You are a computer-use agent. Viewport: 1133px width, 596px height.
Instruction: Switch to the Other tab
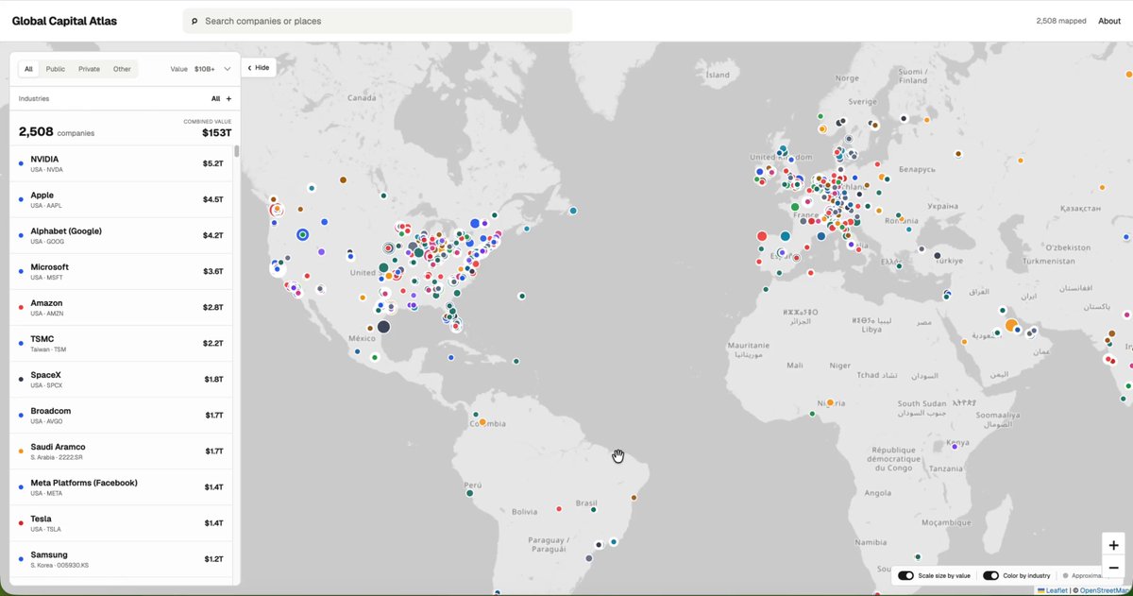pyautogui.click(x=122, y=69)
